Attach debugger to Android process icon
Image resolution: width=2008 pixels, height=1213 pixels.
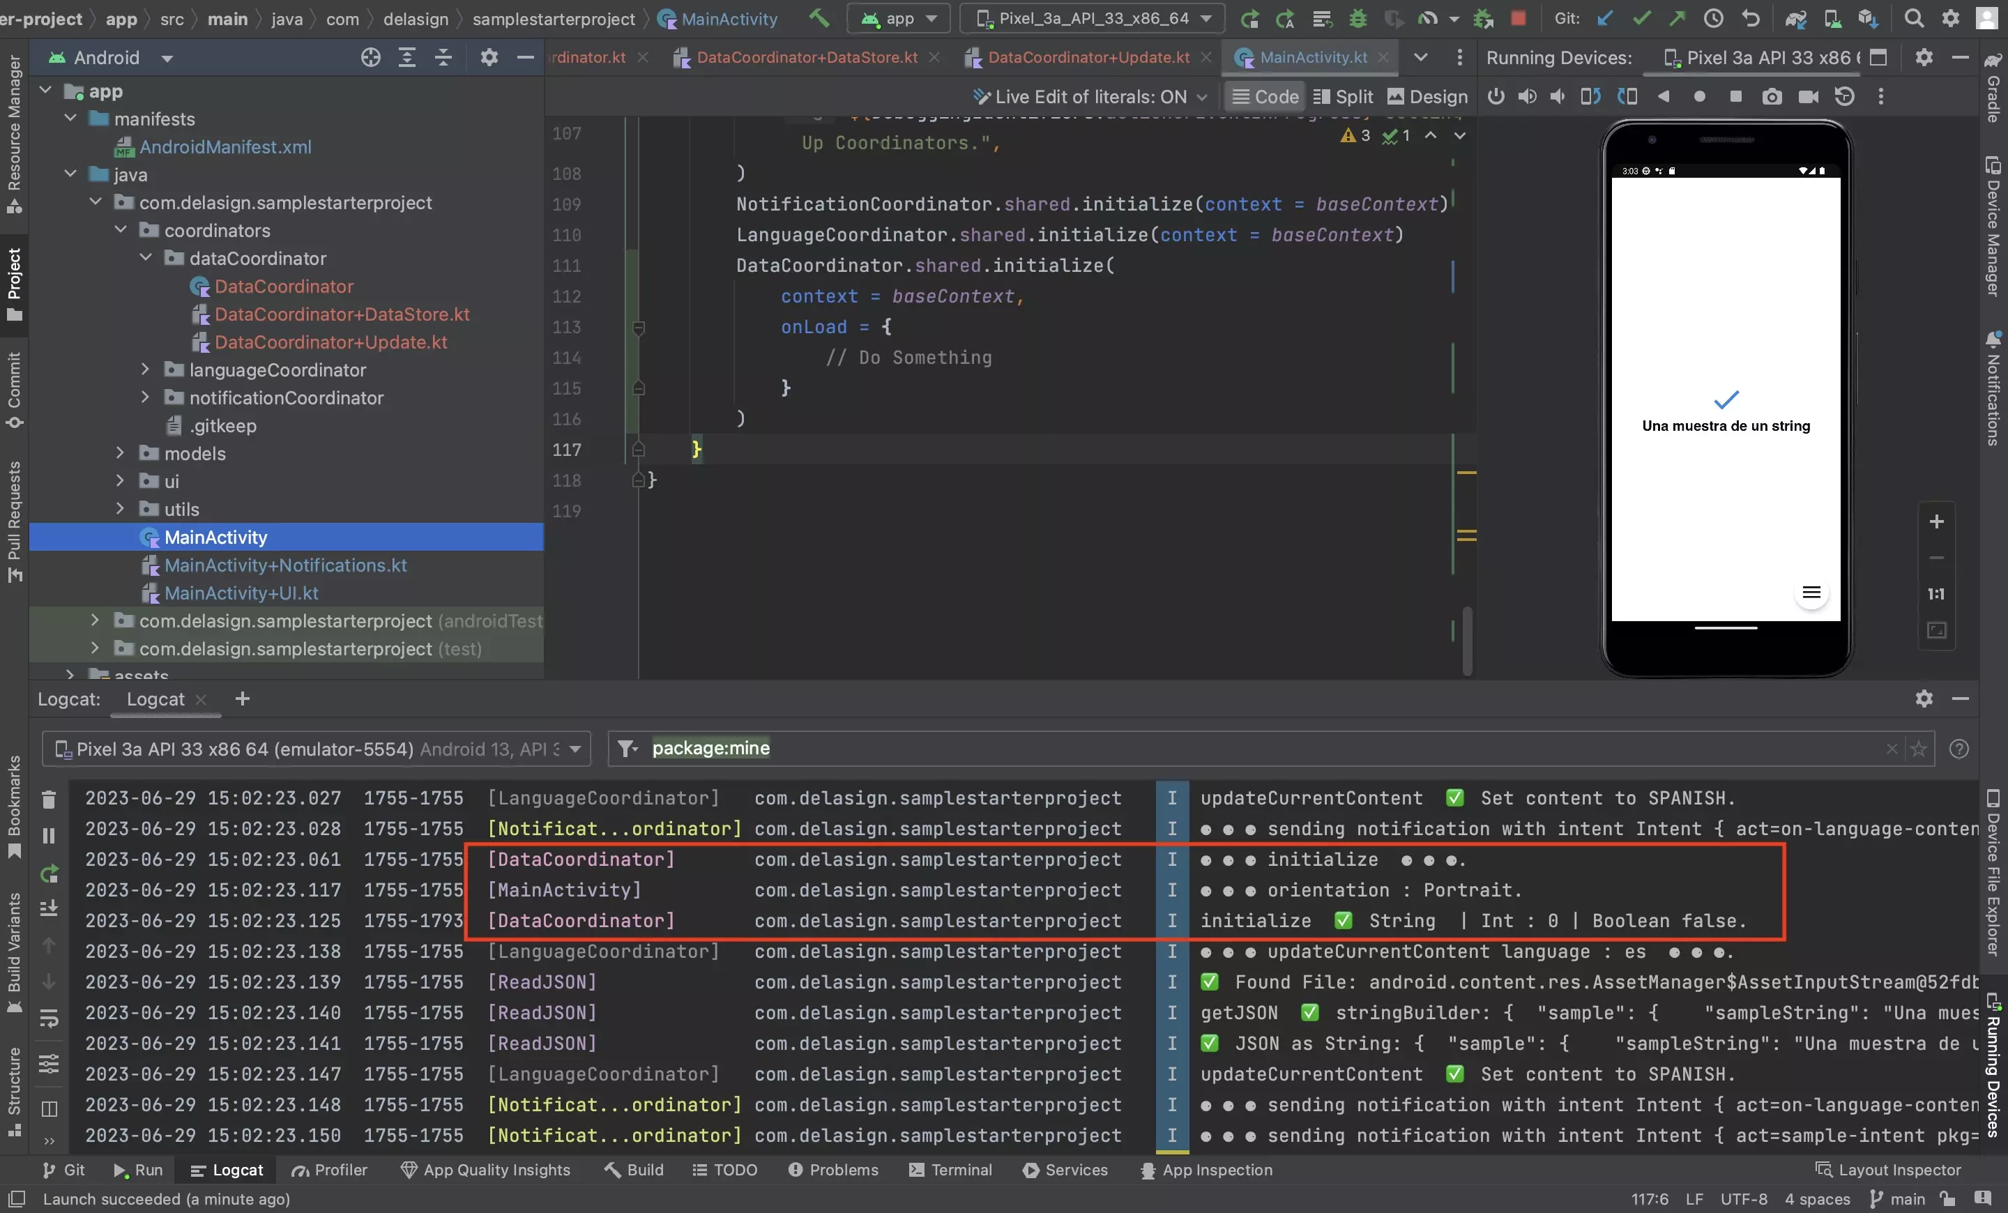tap(1483, 18)
